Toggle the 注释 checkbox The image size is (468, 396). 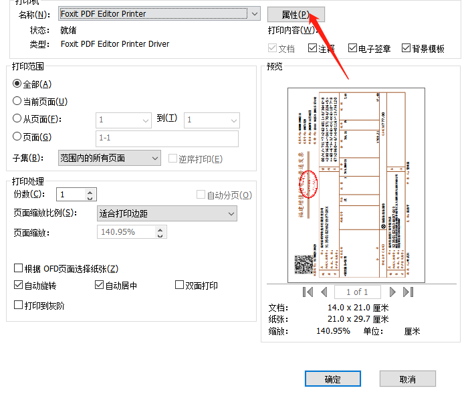tap(312, 48)
